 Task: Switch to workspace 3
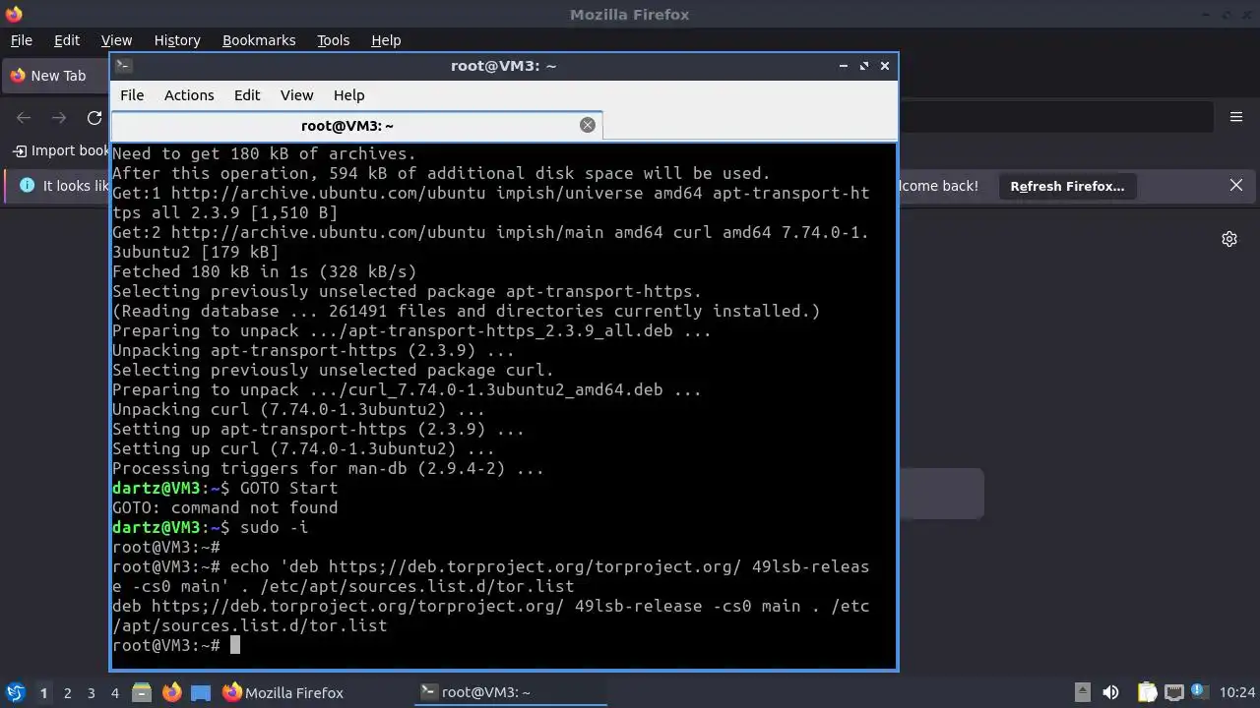click(x=91, y=692)
